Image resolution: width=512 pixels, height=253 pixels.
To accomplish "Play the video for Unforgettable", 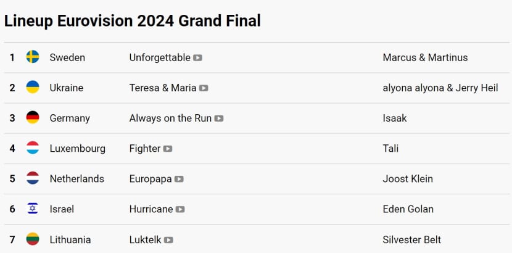I will pos(197,58).
